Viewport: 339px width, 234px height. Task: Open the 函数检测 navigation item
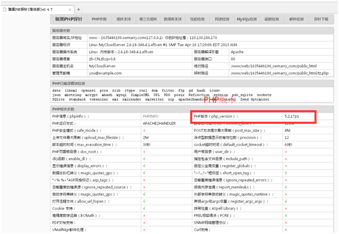272,19
